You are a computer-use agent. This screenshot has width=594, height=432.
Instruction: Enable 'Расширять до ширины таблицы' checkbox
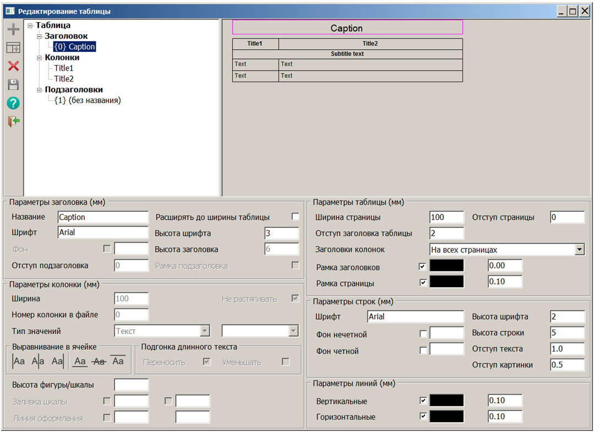[296, 217]
